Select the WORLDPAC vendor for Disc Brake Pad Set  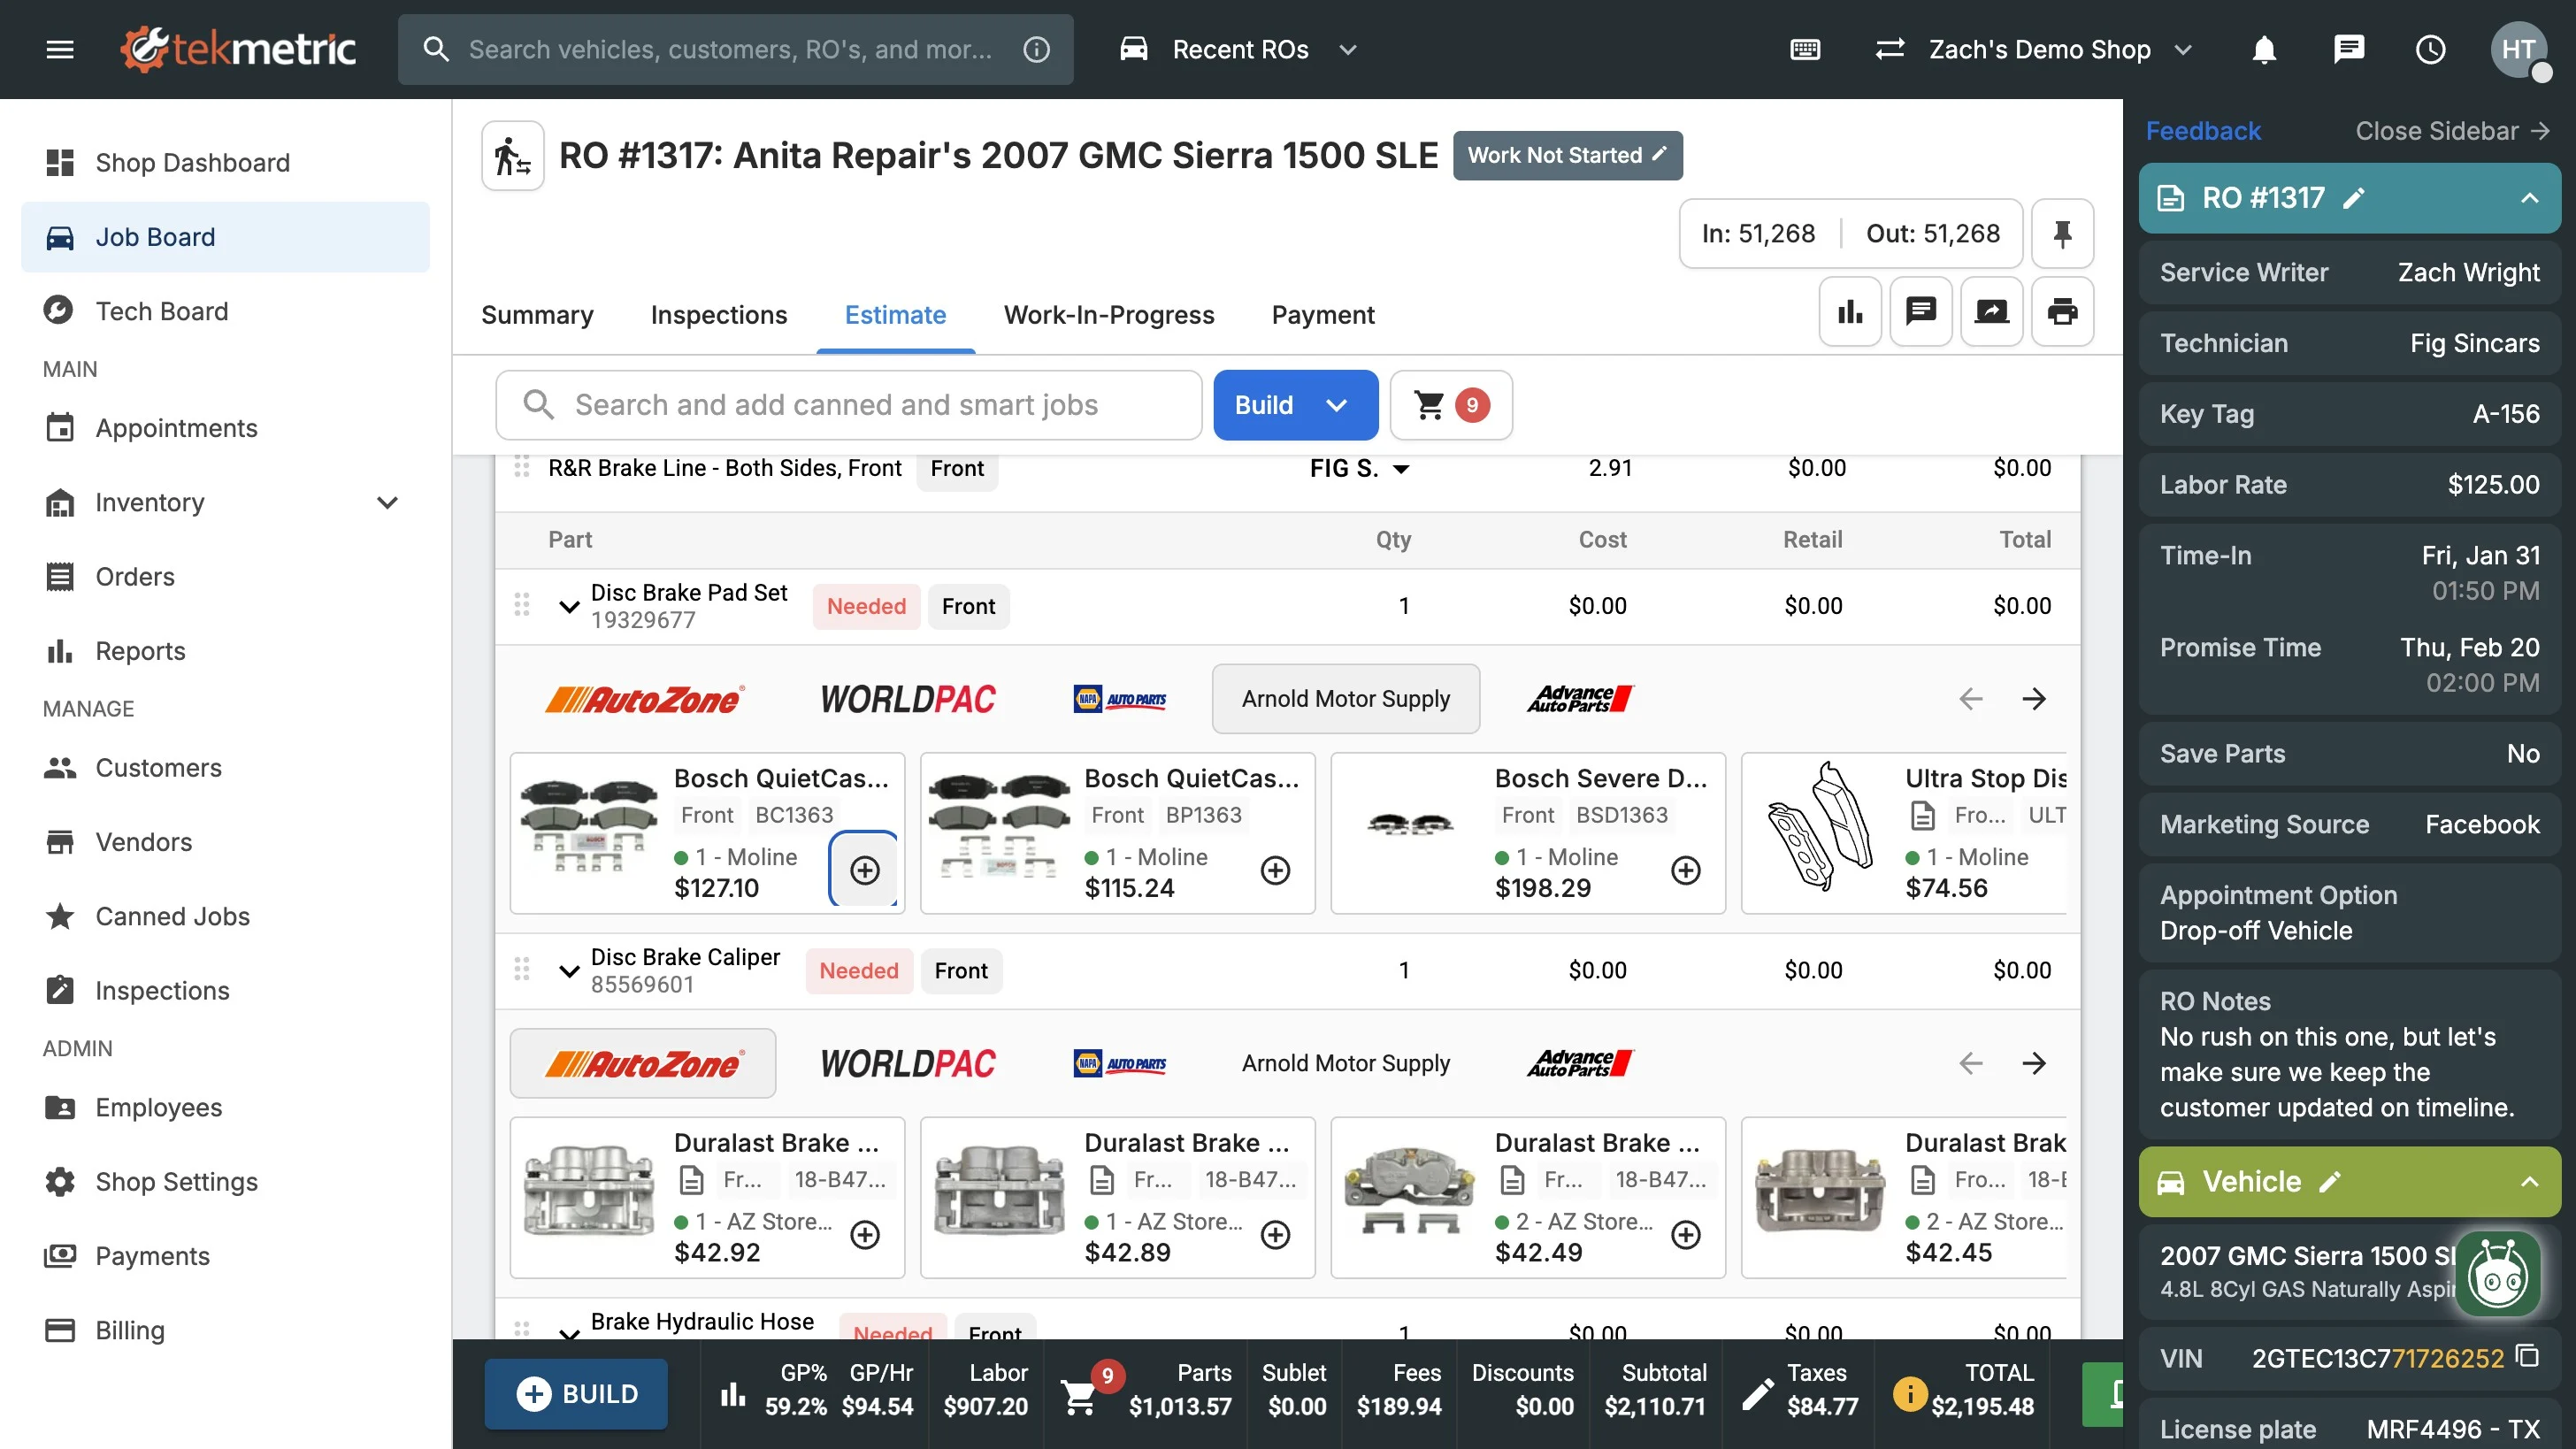[907, 699]
